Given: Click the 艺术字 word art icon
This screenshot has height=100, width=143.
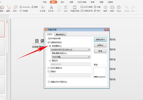Looking at the screenshot, I should point(52,8).
